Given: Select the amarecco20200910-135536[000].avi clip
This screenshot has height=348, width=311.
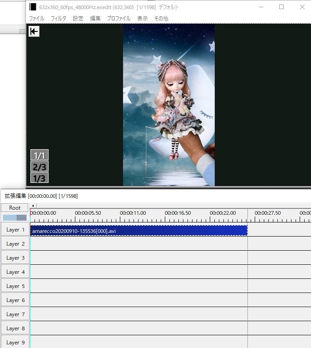Looking at the screenshot, I should (138, 231).
